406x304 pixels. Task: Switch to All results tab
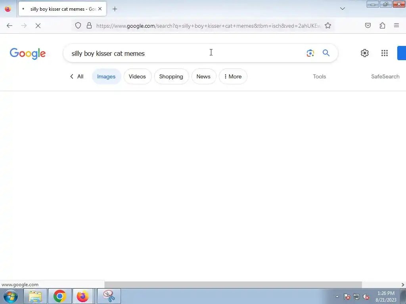[x=77, y=76]
